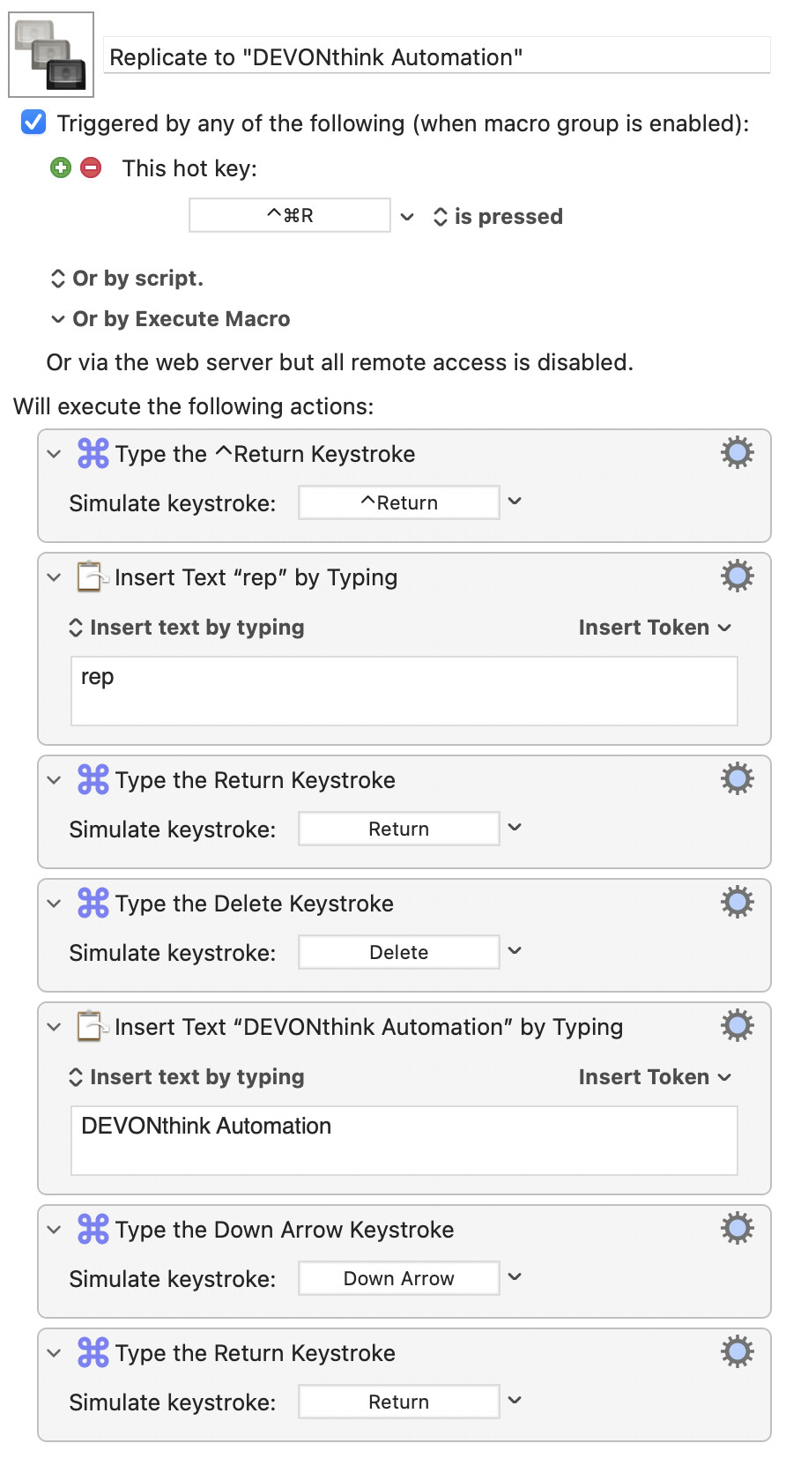This screenshot has height=1458, width=786.
Task: Open gear menu for Insert Text "rep" action
Action: [737, 577]
